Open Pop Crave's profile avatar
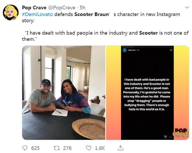The width and height of the screenshot is (192, 153). (x=11, y=12)
